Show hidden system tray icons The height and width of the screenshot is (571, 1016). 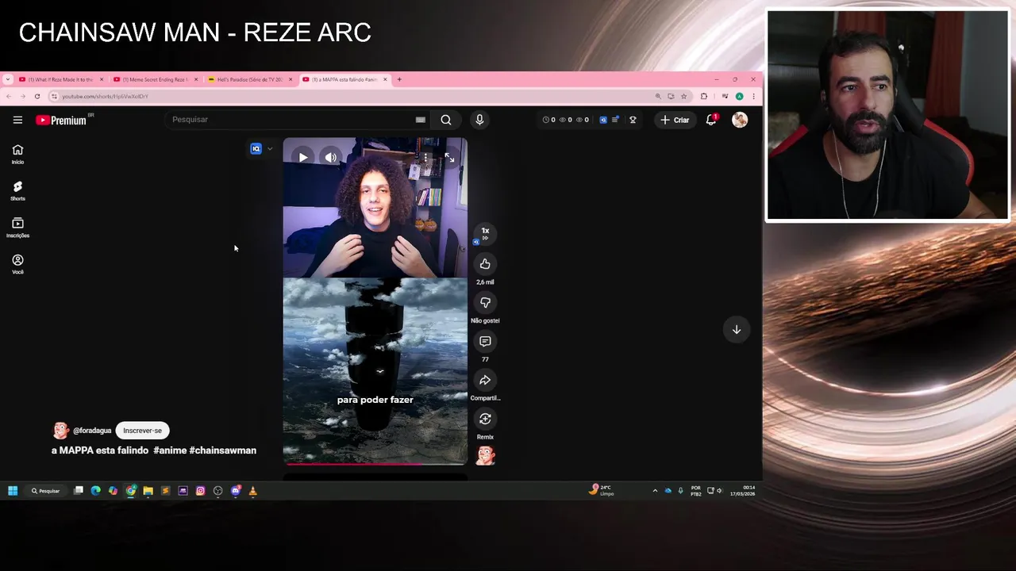(655, 491)
